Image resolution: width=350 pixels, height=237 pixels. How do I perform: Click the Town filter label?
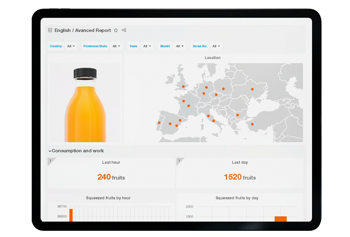coord(133,46)
